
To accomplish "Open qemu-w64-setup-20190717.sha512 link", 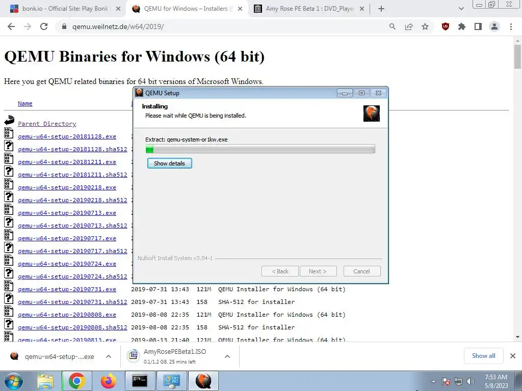I will pyautogui.click(x=72, y=251).
